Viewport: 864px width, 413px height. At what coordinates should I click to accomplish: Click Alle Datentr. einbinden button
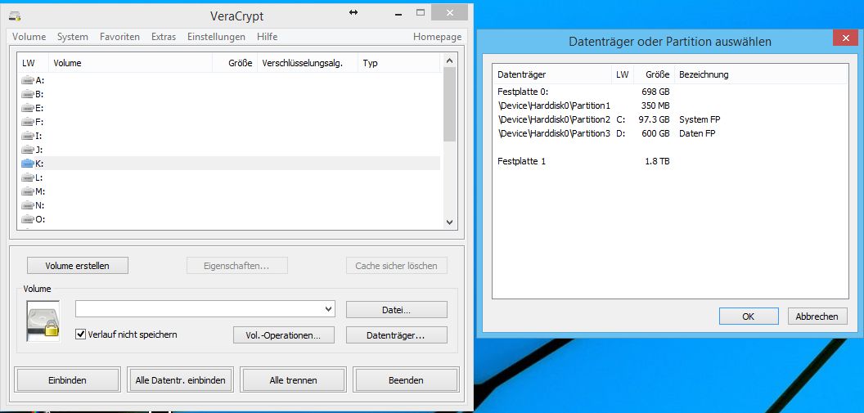click(180, 380)
